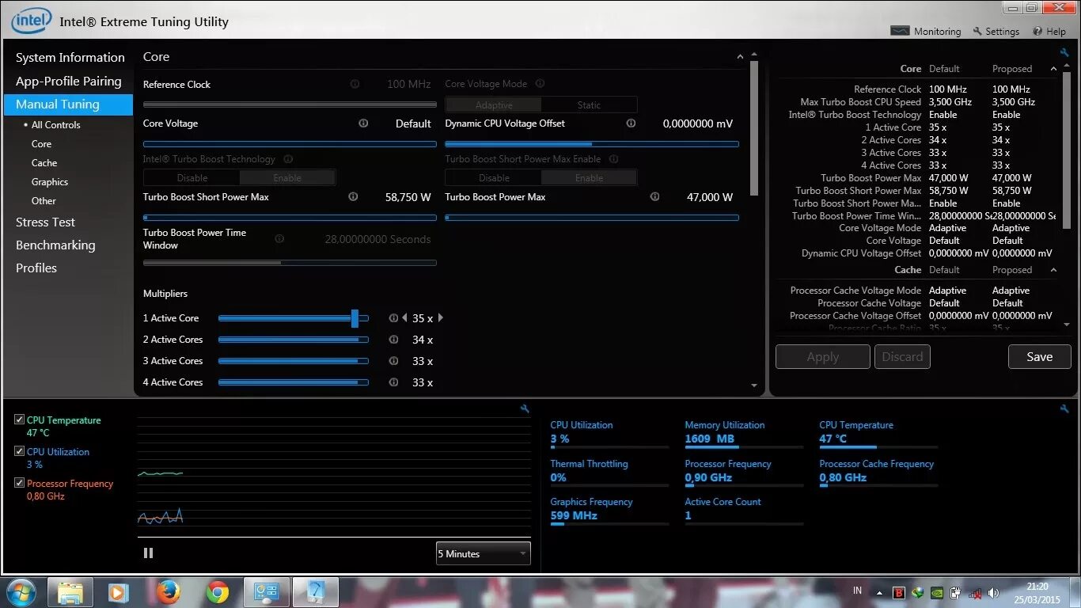Click the Intel Turbo Boost Technology info icon

pyautogui.click(x=288, y=159)
